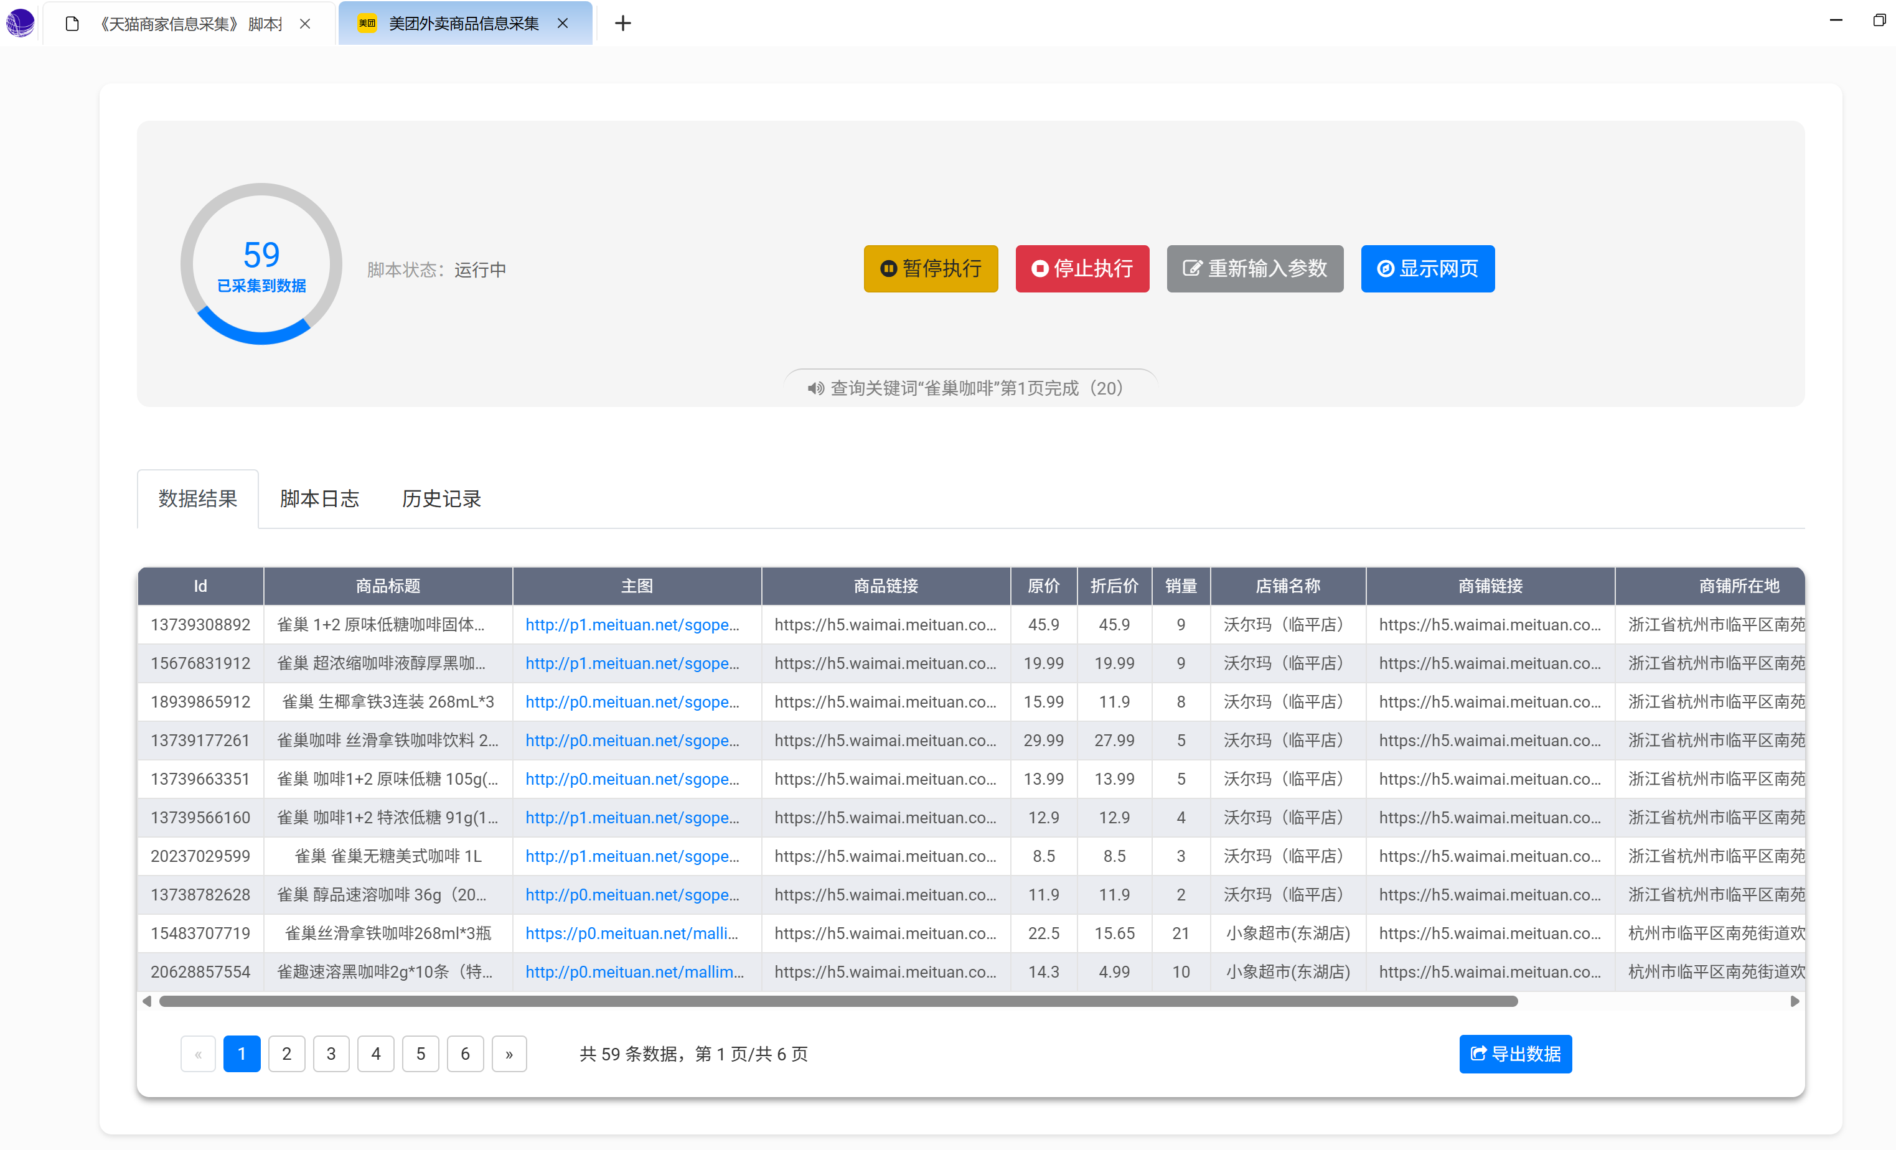Select cell 雀巢 雀巢无糖美式咖啡 1L
1896x1150 pixels.
[x=388, y=856]
